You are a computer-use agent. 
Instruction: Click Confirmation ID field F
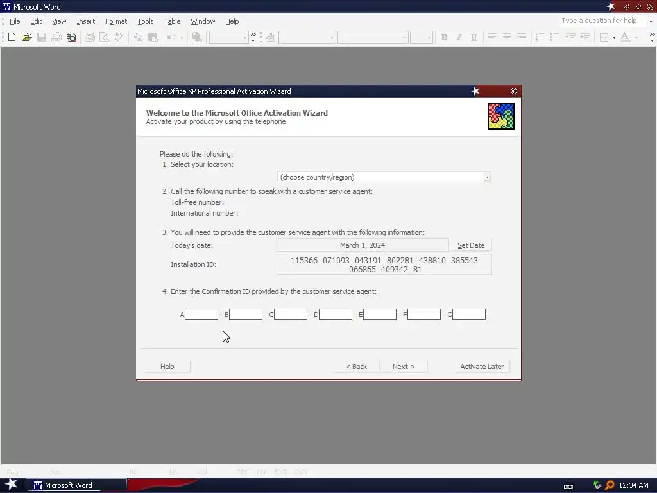tap(424, 314)
